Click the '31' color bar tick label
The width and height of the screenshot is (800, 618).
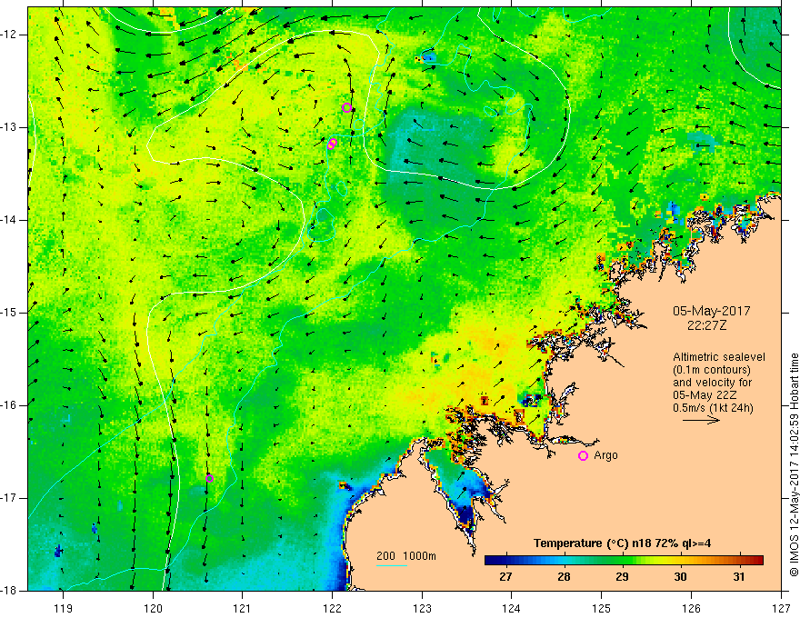tap(738, 577)
